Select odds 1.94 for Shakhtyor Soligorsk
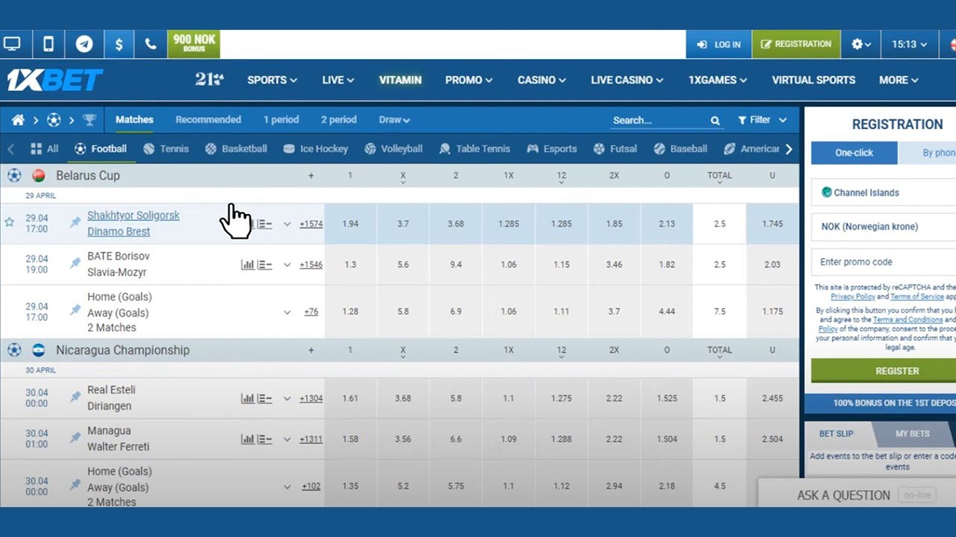 [350, 224]
